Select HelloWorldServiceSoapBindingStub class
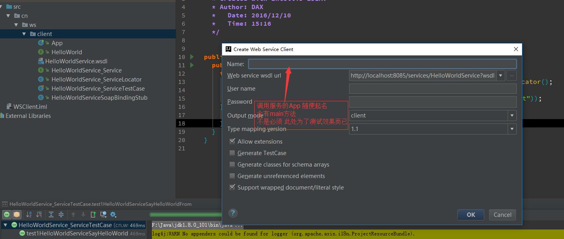This screenshot has height=239, width=564. pyautogui.click(x=99, y=97)
